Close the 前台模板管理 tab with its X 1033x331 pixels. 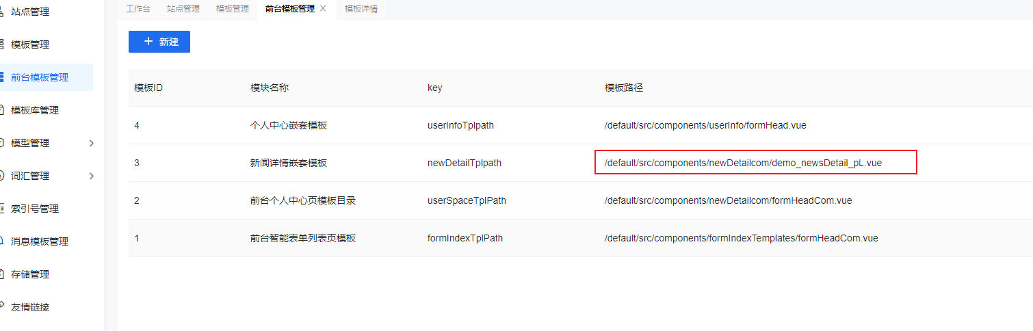tap(323, 9)
